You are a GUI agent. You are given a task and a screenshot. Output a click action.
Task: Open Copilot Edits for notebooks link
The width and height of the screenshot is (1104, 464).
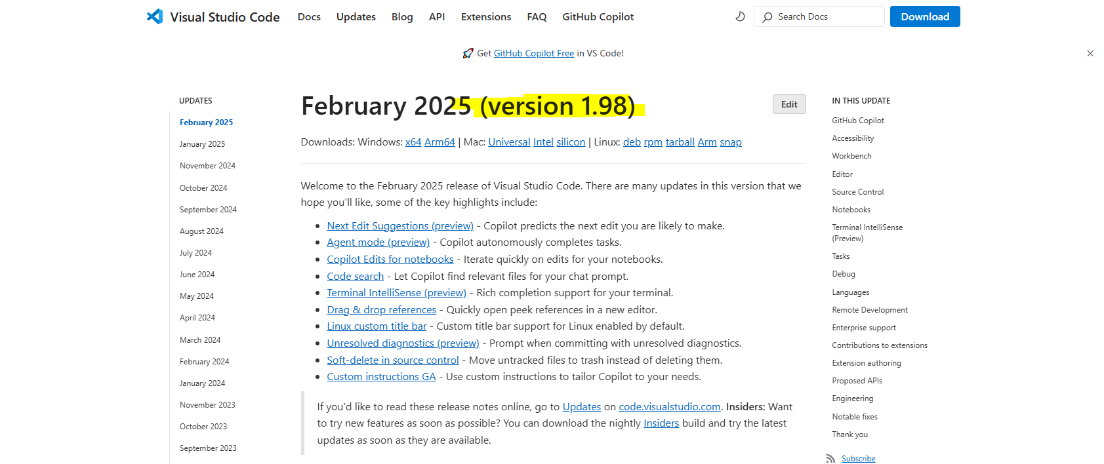click(x=390, y=260)
